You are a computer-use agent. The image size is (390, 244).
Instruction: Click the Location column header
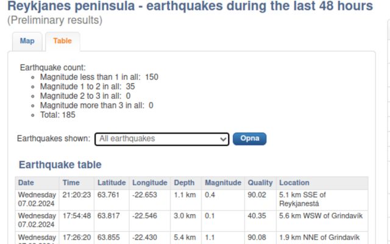(x=294, y=183)
